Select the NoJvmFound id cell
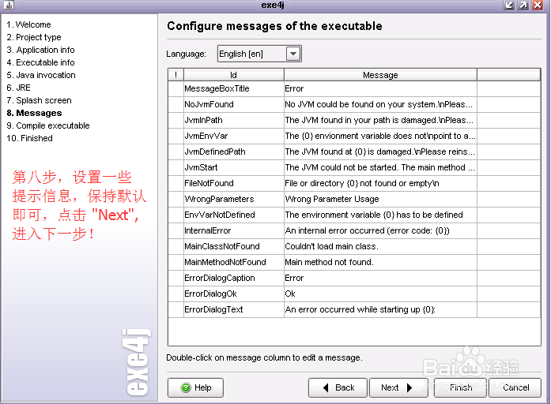The image size is (551, 404). tap(234, 104)
